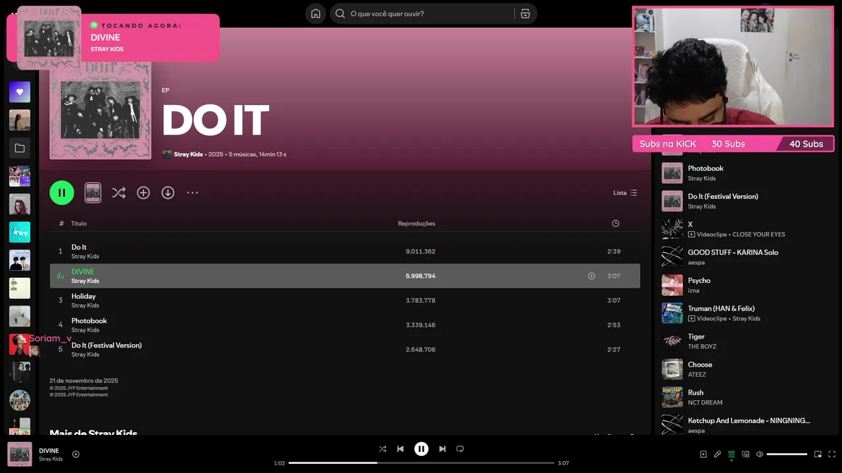Open Stray Kids link under now-playing title
The width and height of the screenshot is (842, 473).
(51, 459)
